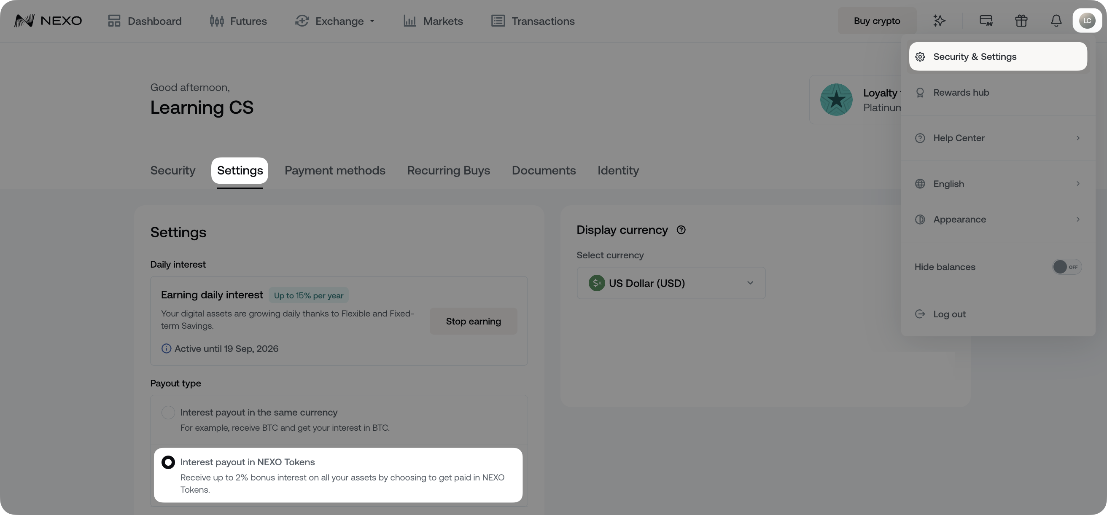Image resolution: width=1107 pixels, height=515 pixels.
Task: Click the LC profile avatar
Action: coord(1087,21)
